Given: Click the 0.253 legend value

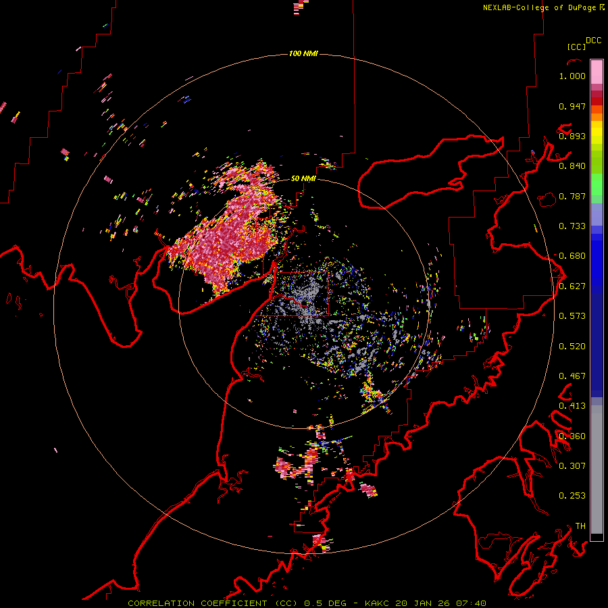Looking at the screenshot, I should [572, 496].
